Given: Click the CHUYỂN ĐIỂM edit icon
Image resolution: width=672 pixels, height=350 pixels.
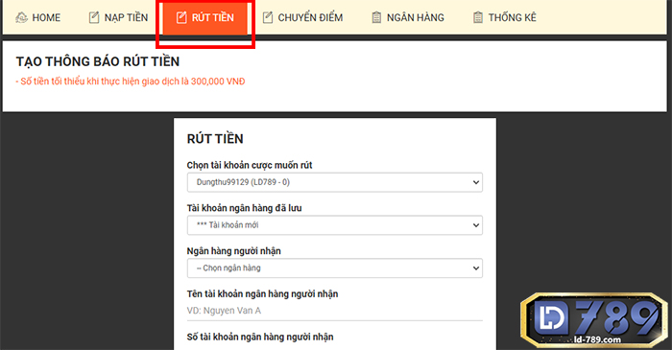Looking at the screenshot, I should point(268,17).
